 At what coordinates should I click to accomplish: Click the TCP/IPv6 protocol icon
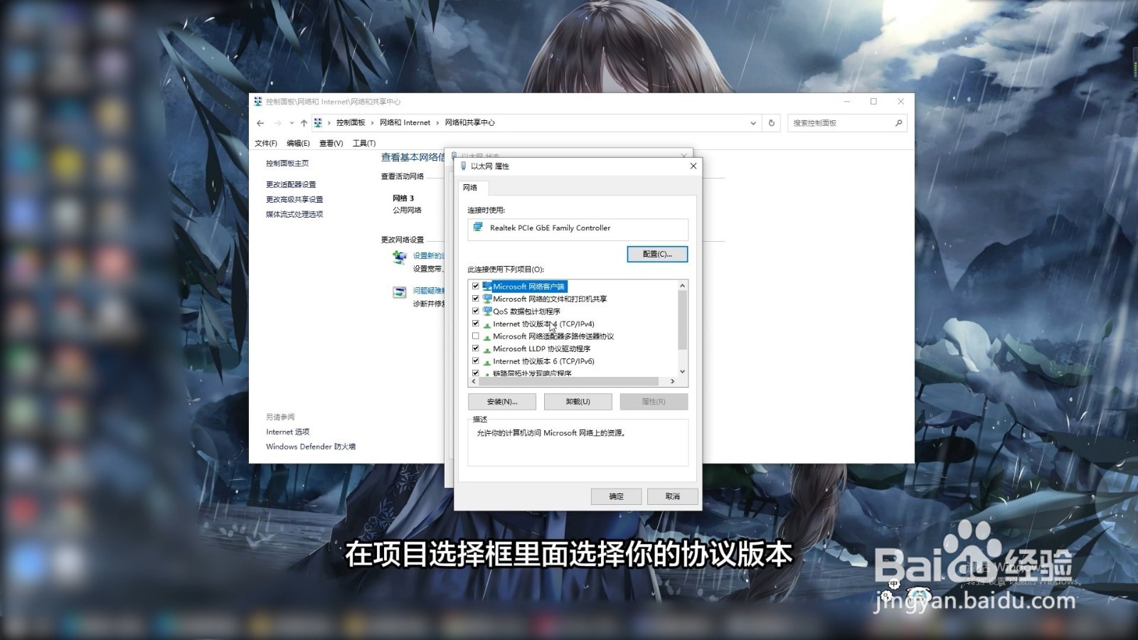487,362
